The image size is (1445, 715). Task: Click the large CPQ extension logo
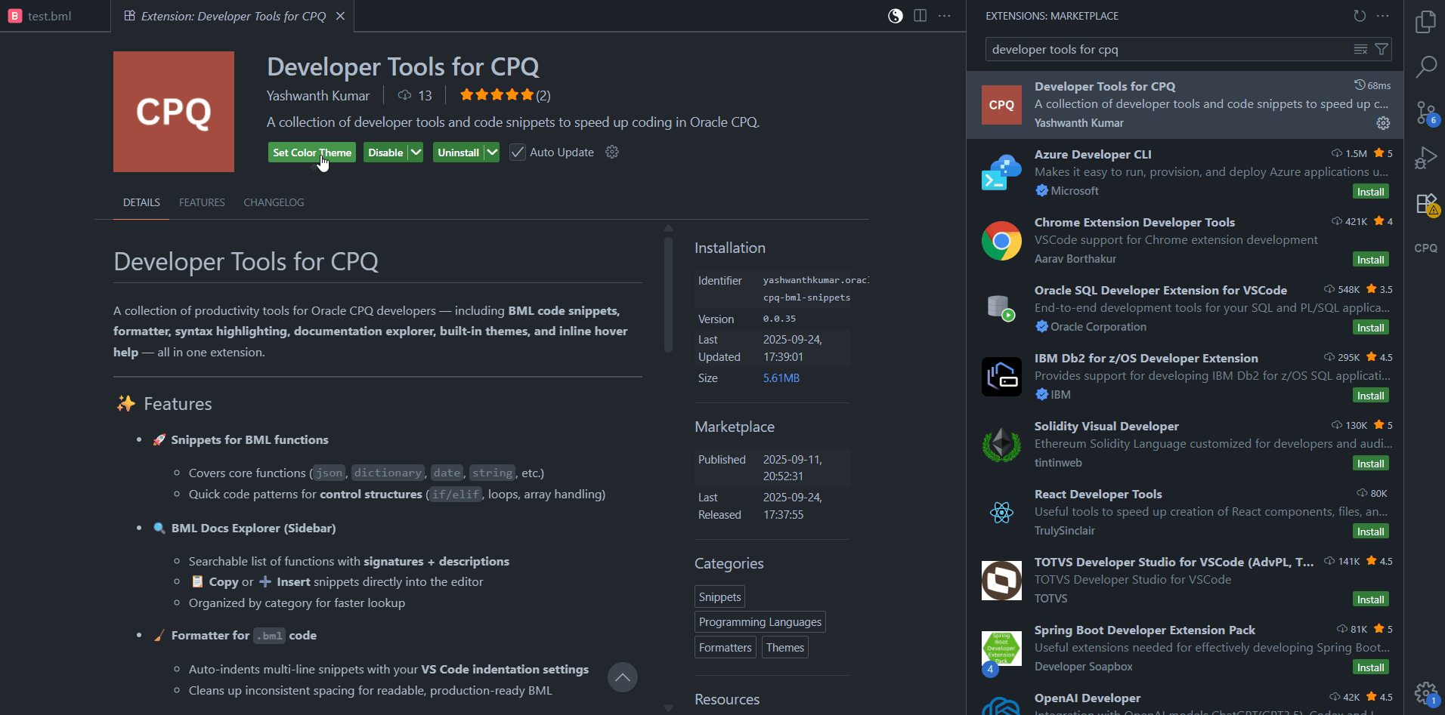(x=174, y=112)
